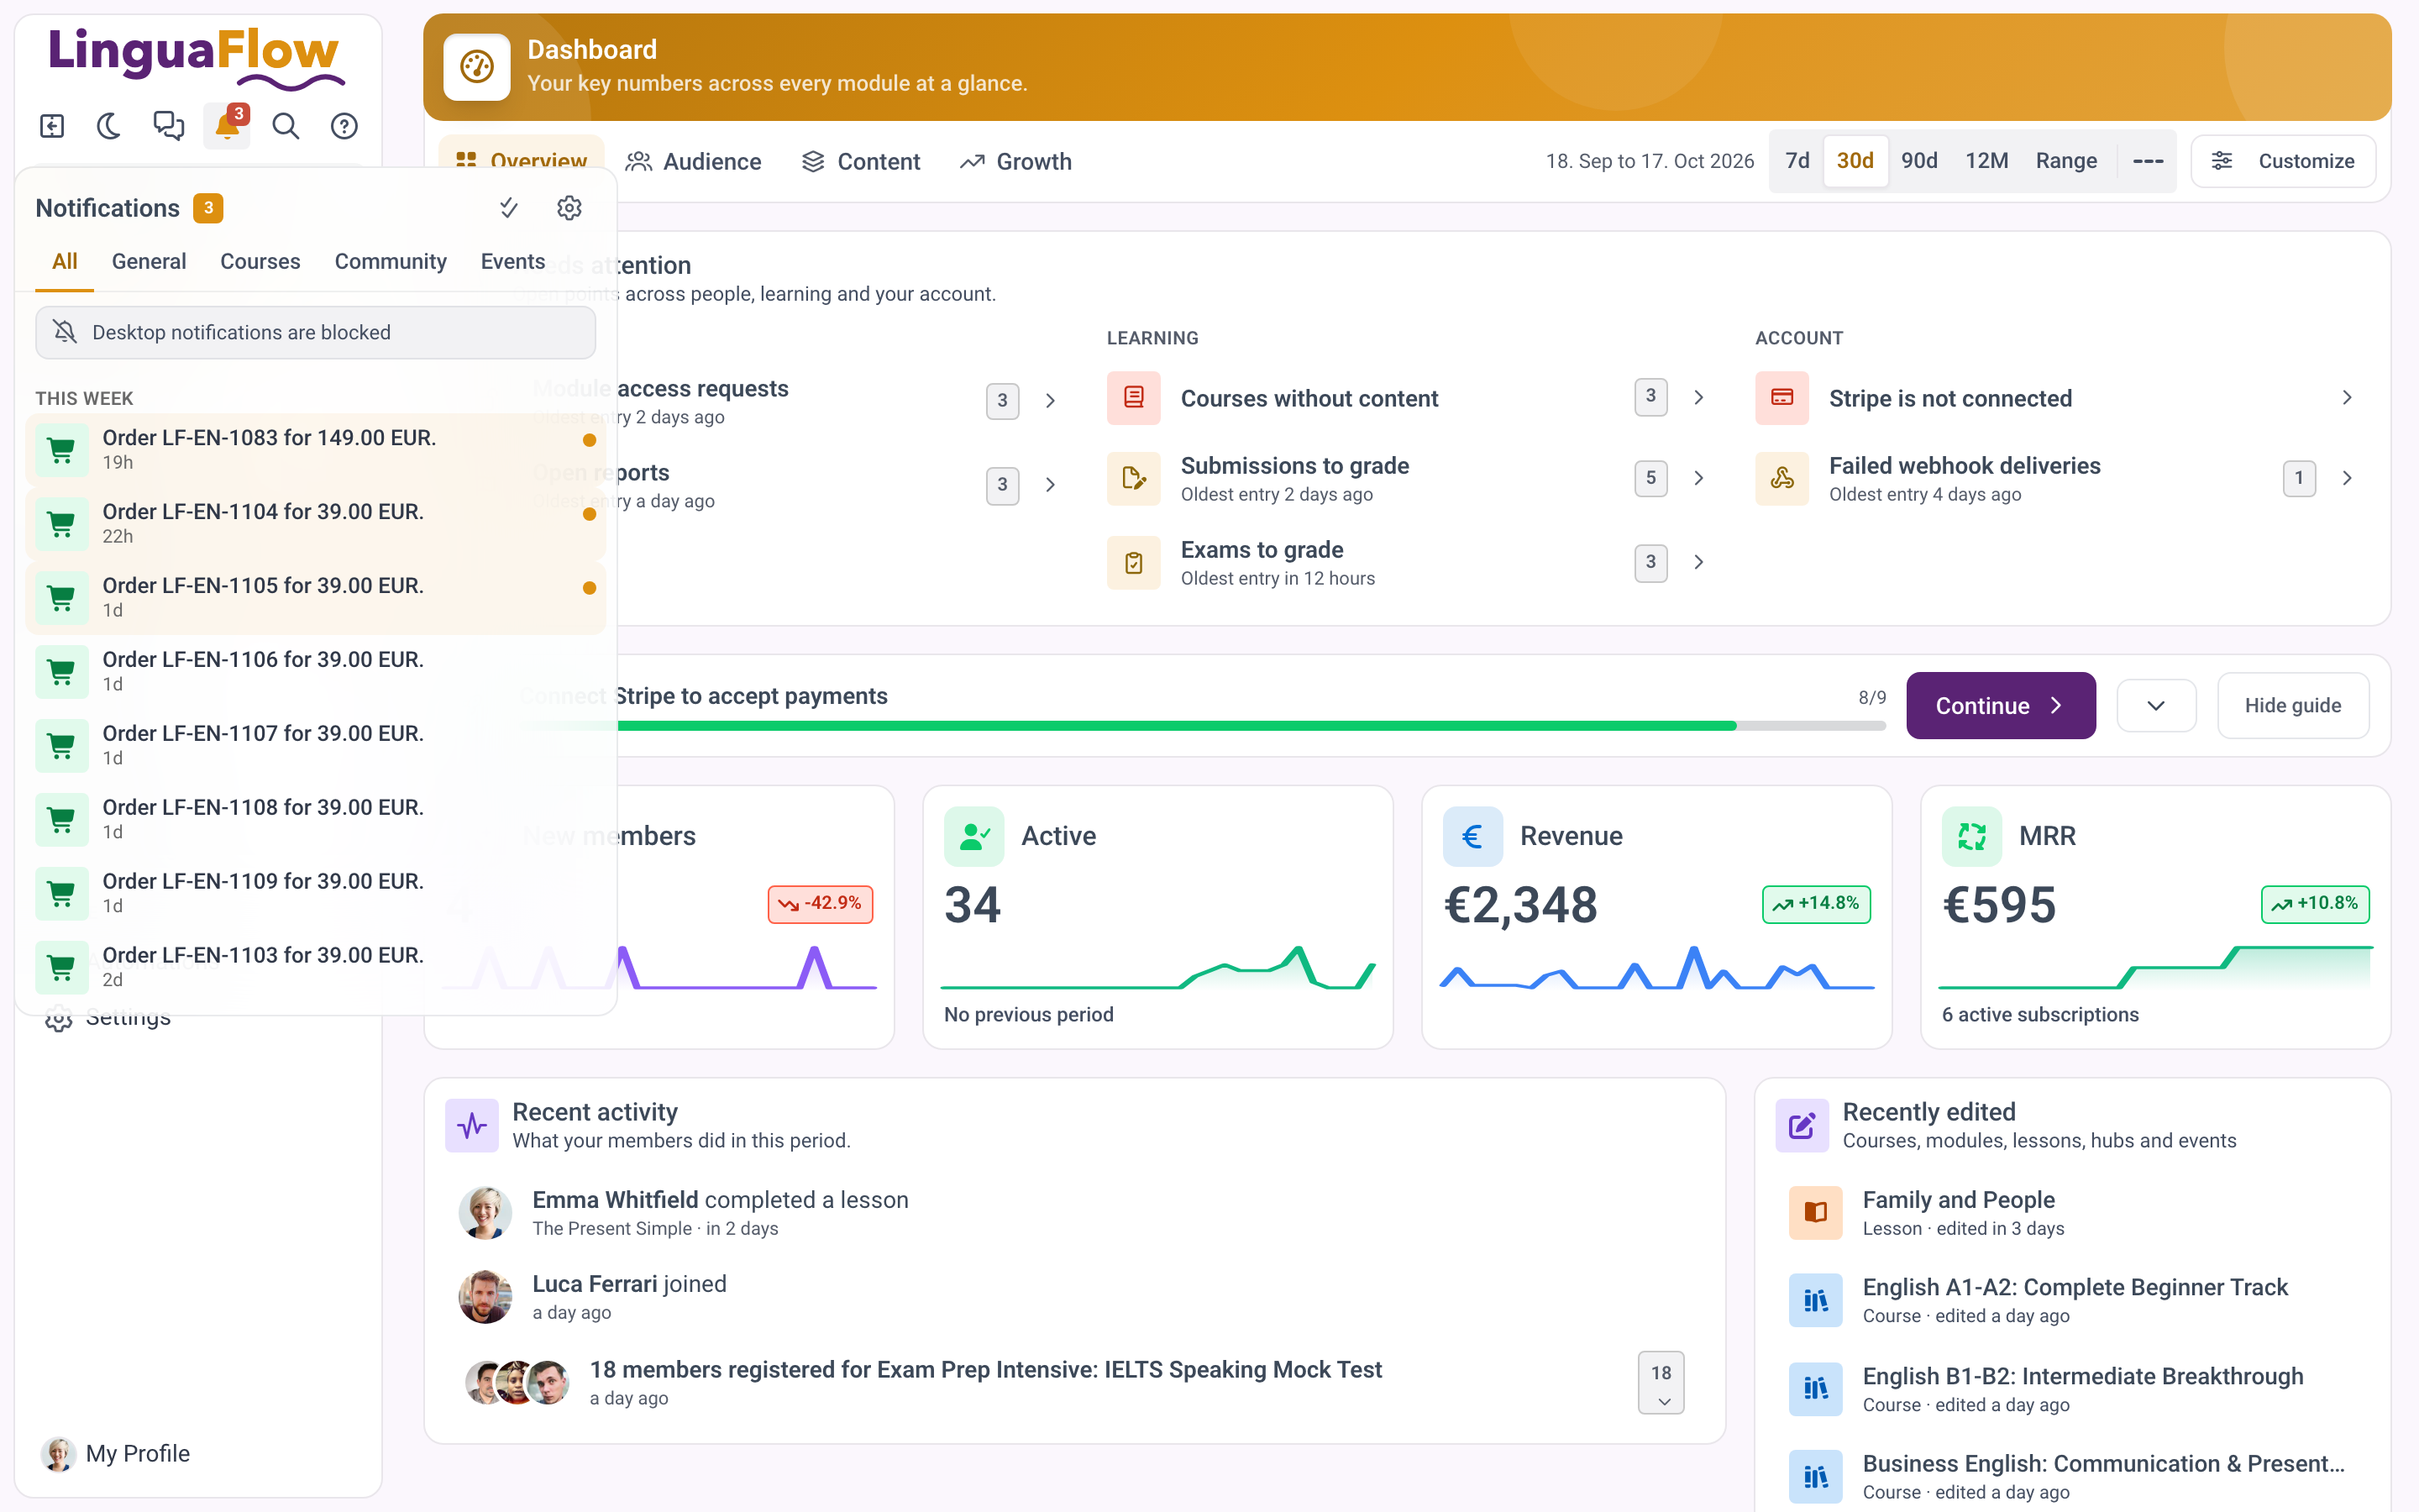This screenshot has width=2419, height=1512.
Task: Open the Customize dashboard button
Action: (2283, 161)
